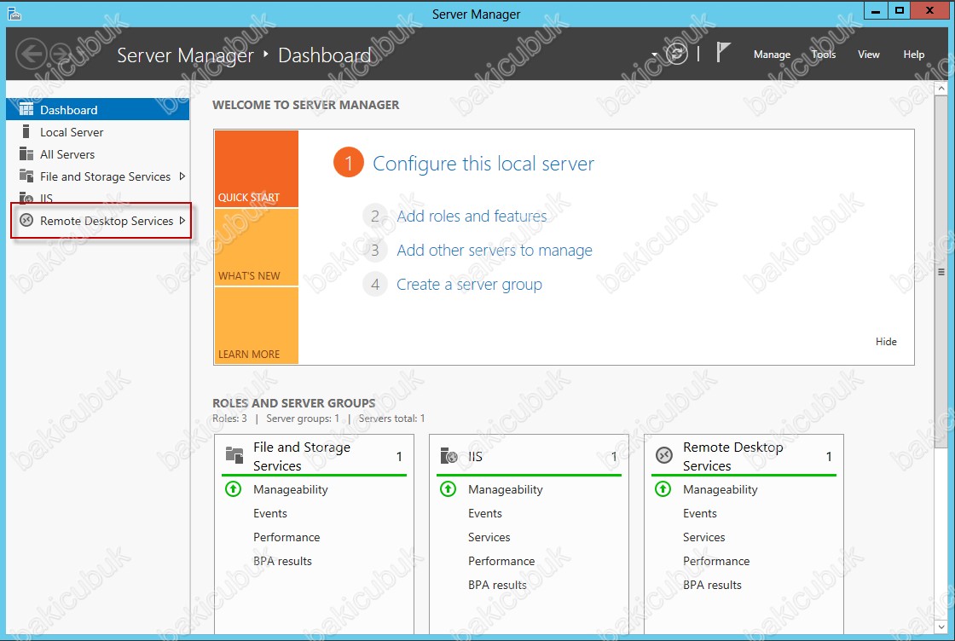This screenshot has height=641, width=955.
Task: Click the orange step 1 circle
Action: tap(349, 163)
